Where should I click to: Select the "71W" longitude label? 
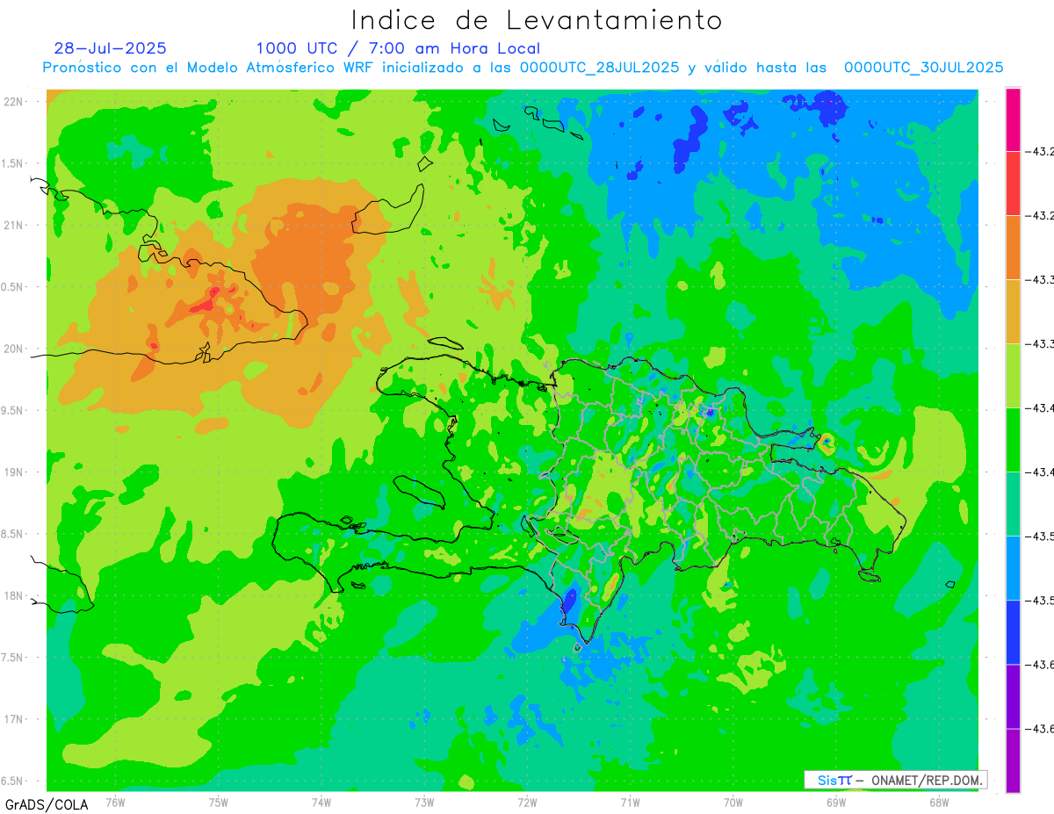click(630, 802)
